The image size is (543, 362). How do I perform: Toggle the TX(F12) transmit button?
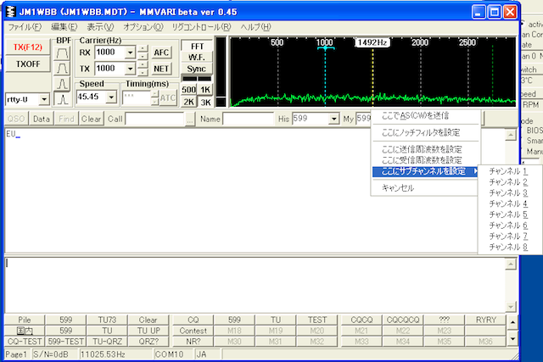(x=28, y=47)
